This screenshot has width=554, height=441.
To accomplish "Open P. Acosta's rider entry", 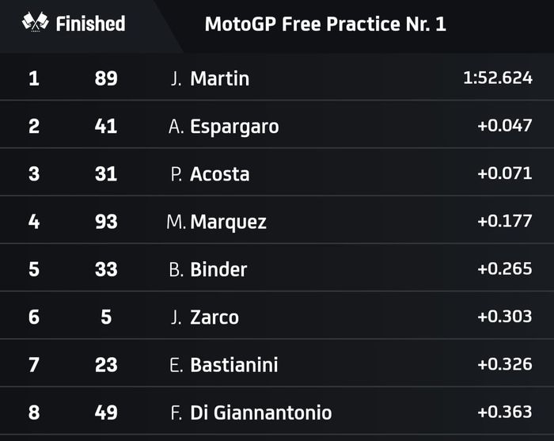I will 210,174.
